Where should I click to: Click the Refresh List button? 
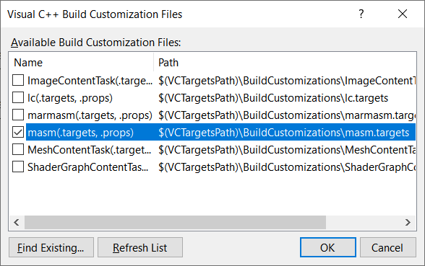[x=140, y=247]
